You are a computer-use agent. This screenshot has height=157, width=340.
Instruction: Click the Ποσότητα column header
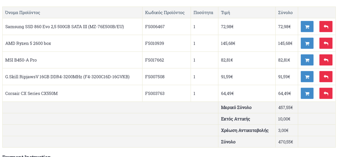(x=203, y=13)
